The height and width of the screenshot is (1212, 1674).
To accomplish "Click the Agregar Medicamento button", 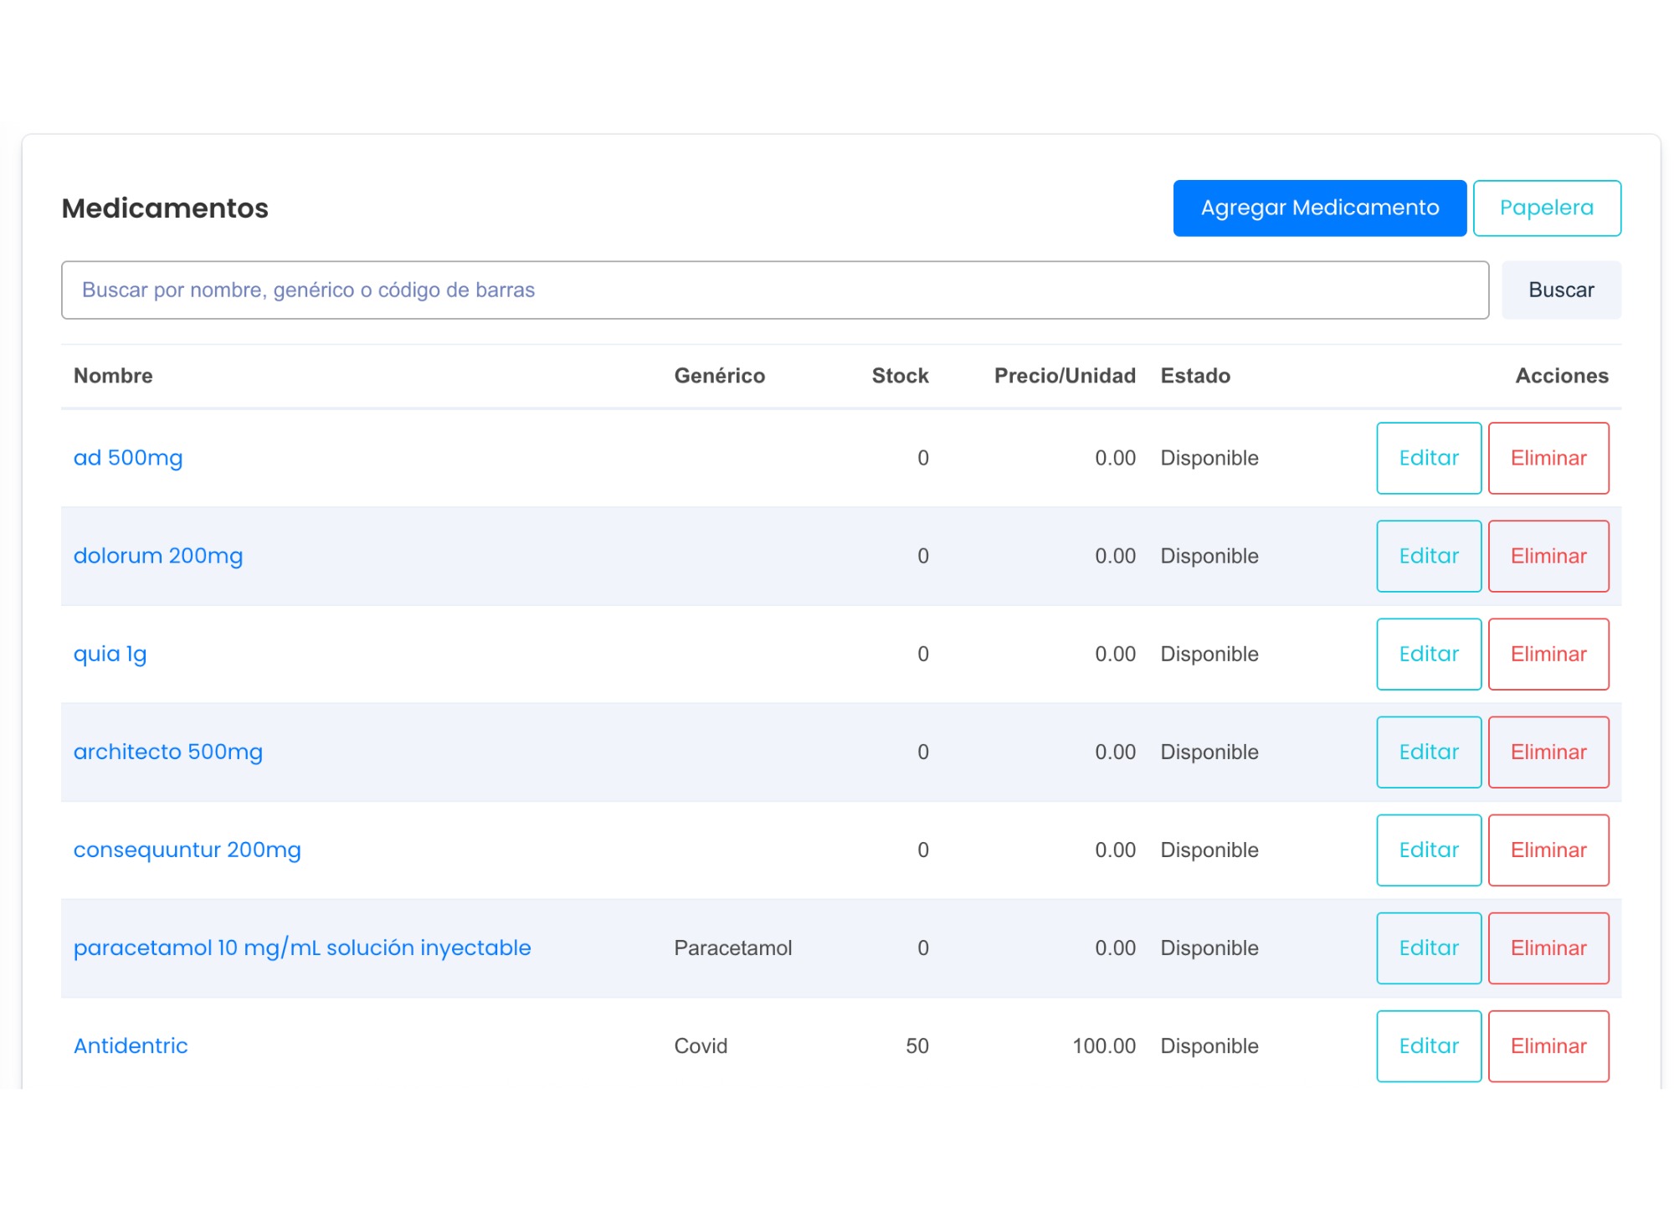I will [1319, 208].
